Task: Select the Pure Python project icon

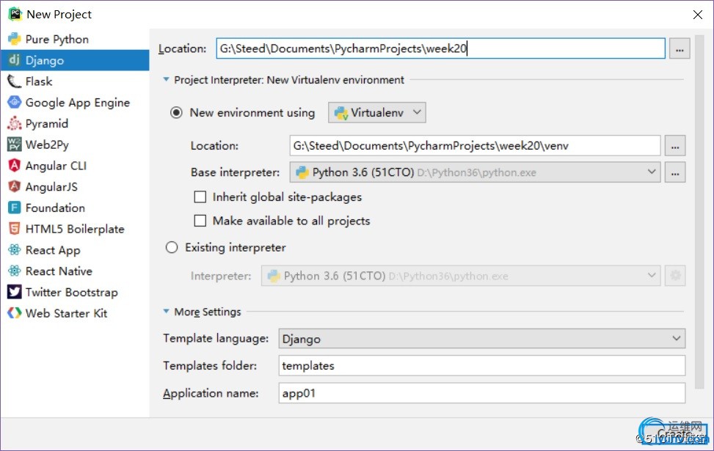Action: [x=15, y=39]
